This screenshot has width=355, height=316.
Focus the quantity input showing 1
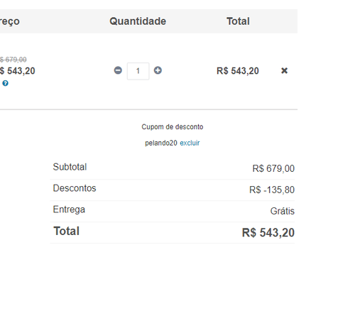coord(138,71)
